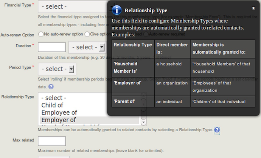
Task: Select the Give option radio button
Action: tap(87, 34)
